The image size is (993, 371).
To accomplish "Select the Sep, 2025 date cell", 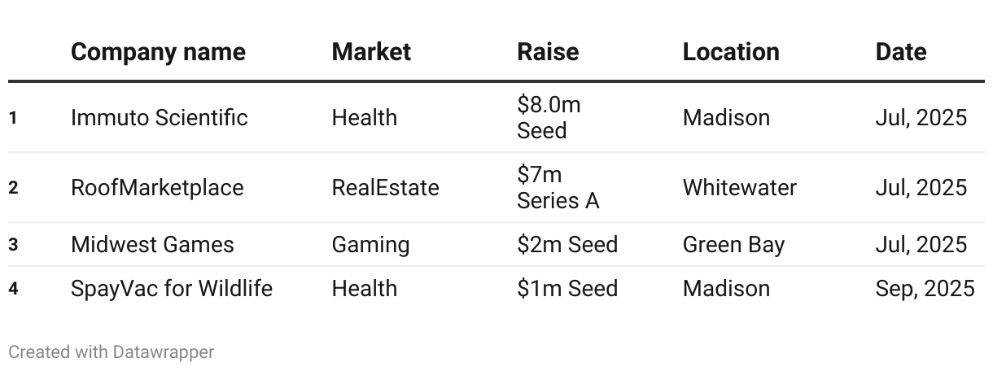I will [925, 289].
